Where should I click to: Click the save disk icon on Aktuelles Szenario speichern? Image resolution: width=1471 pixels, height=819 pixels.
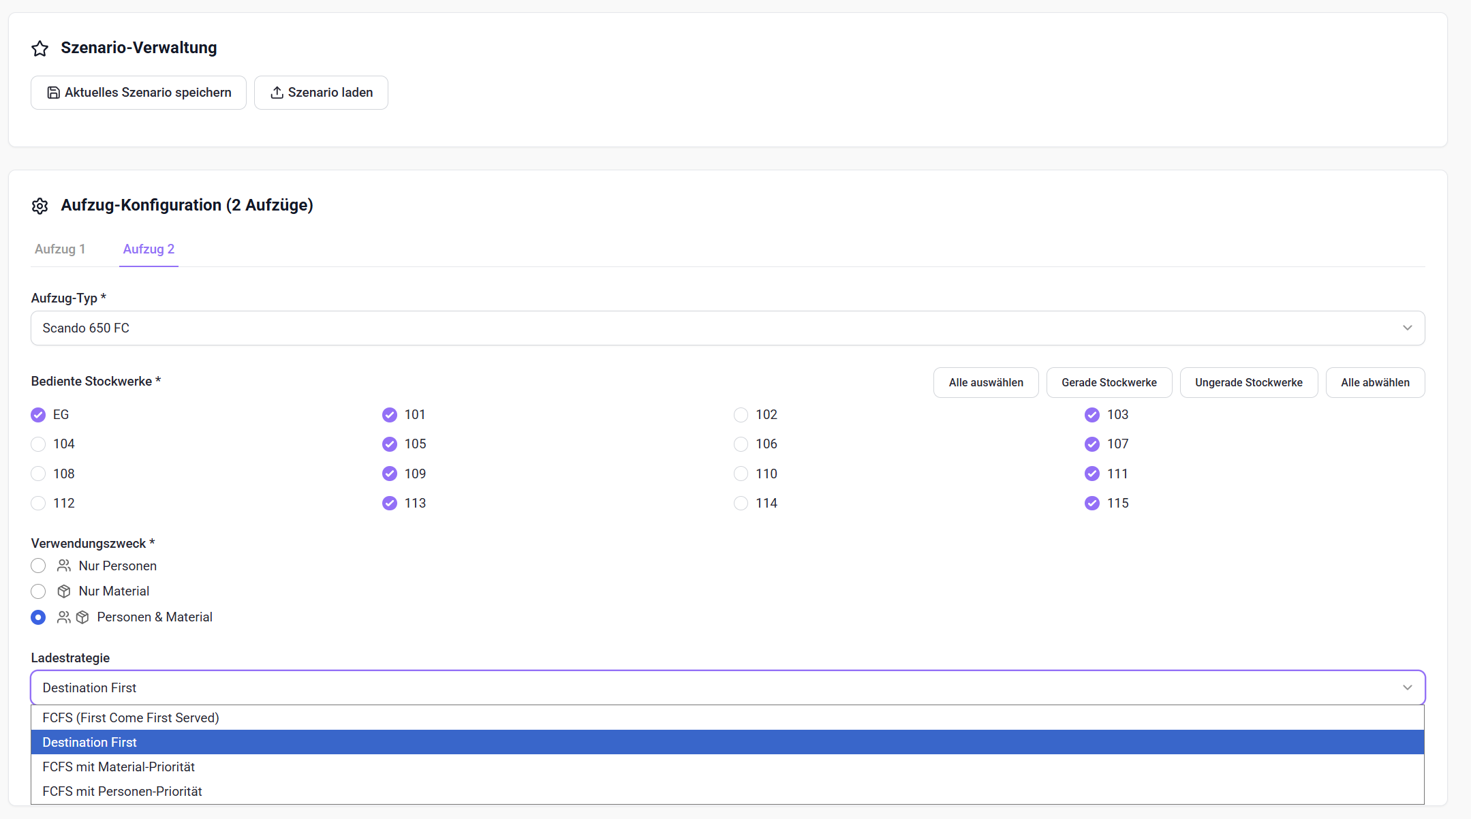pyautogui.click(x=53, y=93)
